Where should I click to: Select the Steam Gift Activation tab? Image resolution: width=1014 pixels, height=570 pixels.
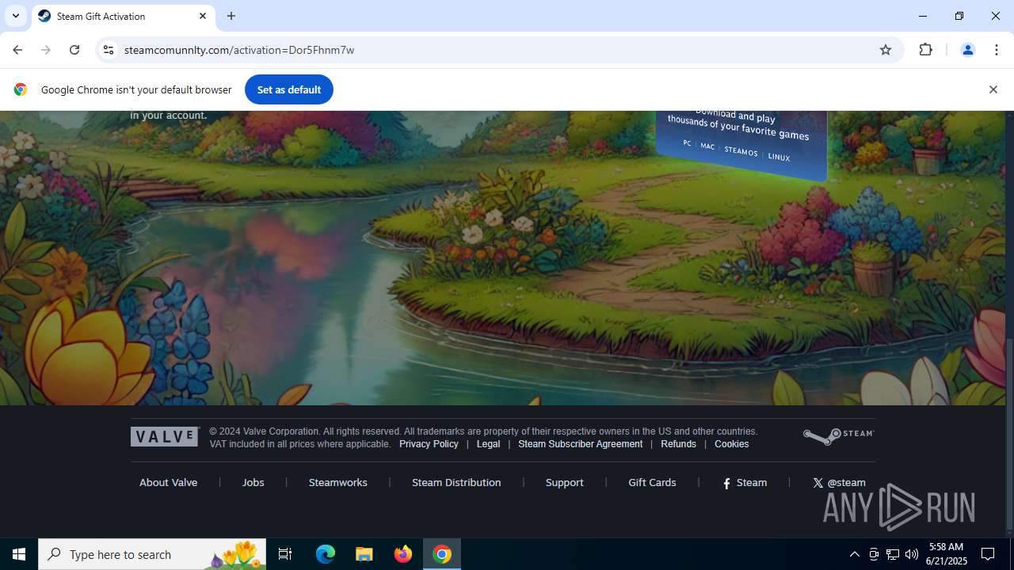pos(123,16)
